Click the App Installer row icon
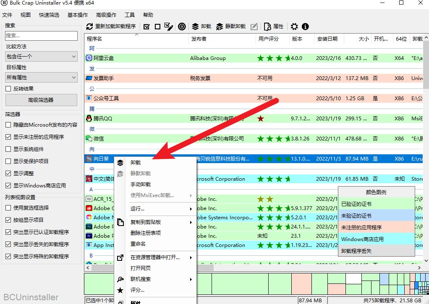Image resolution: width=429 pixels, height=304 pixels. [89, 245]
